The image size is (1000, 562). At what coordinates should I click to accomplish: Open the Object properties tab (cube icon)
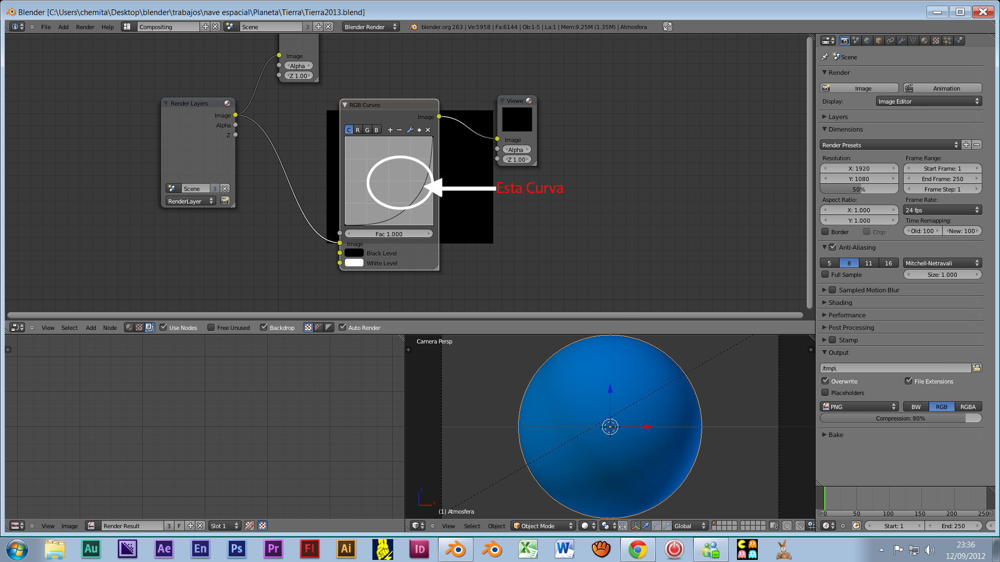[879, 41]
